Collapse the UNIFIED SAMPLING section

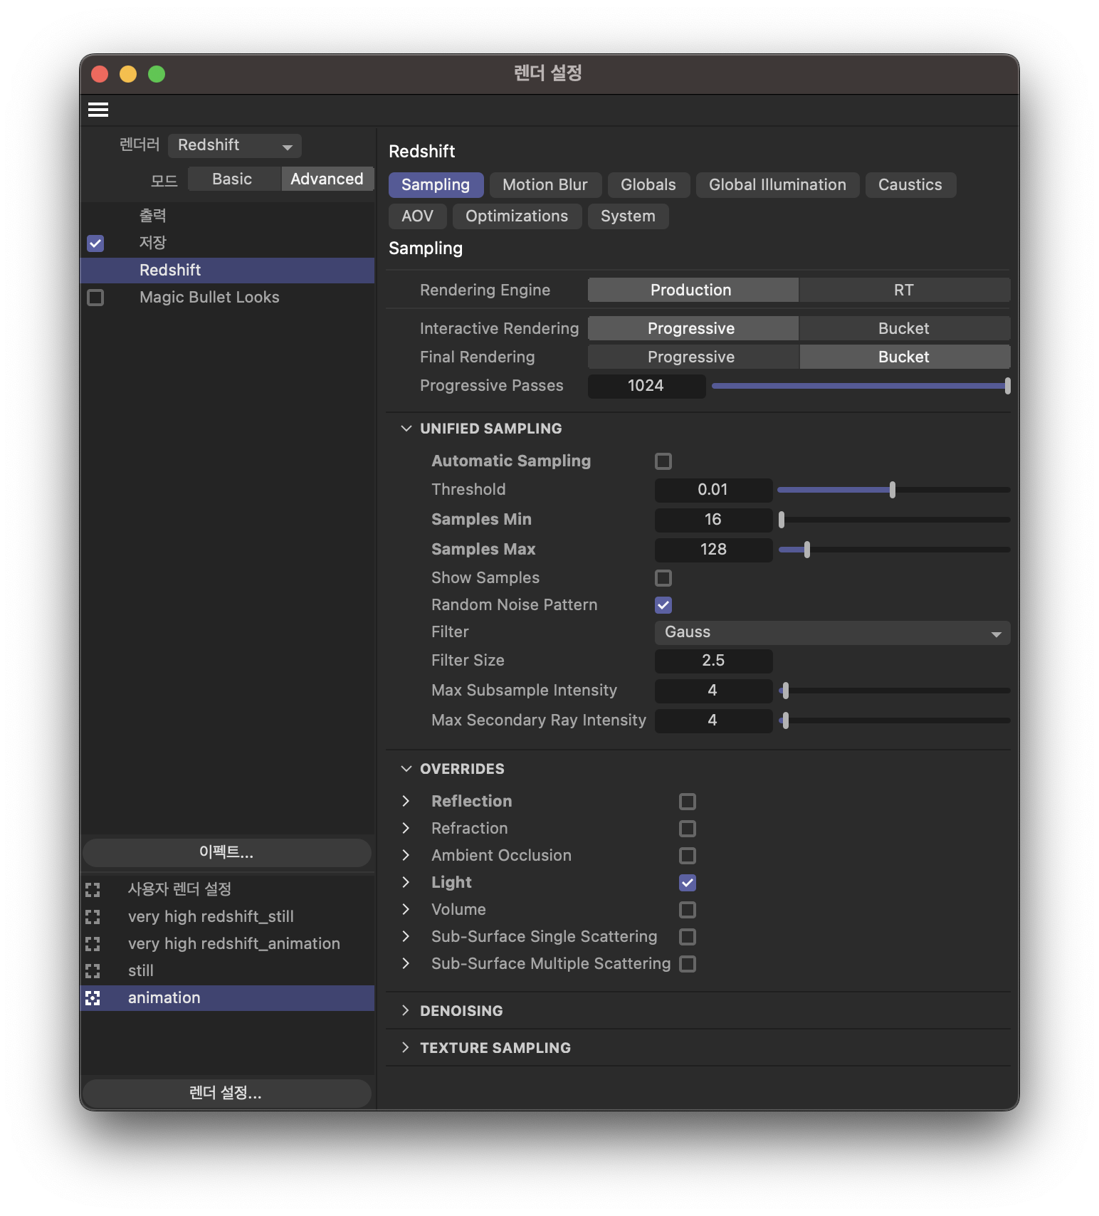coord(406,428)
